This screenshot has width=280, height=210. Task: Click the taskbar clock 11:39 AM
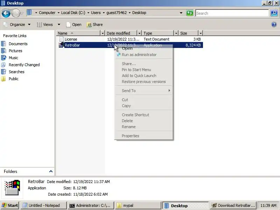[x=268, y=205]
